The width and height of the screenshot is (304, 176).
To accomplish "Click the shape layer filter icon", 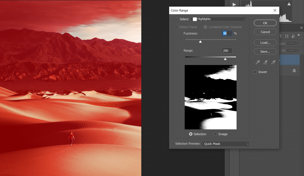I will pos(287,36).
